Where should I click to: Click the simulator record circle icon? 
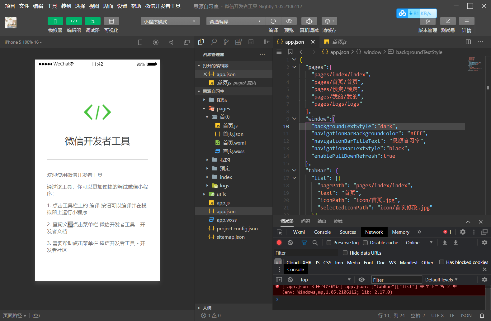click(156, 42)
